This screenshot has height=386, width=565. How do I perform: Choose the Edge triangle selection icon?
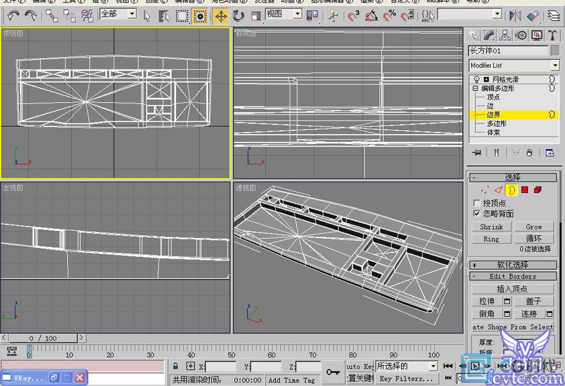point(498,190)
